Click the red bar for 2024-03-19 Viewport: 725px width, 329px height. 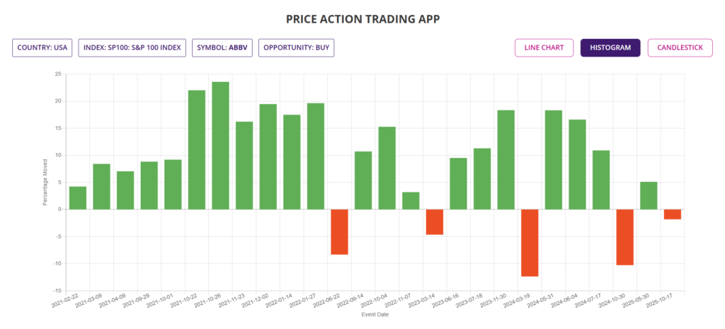[530, 243]
